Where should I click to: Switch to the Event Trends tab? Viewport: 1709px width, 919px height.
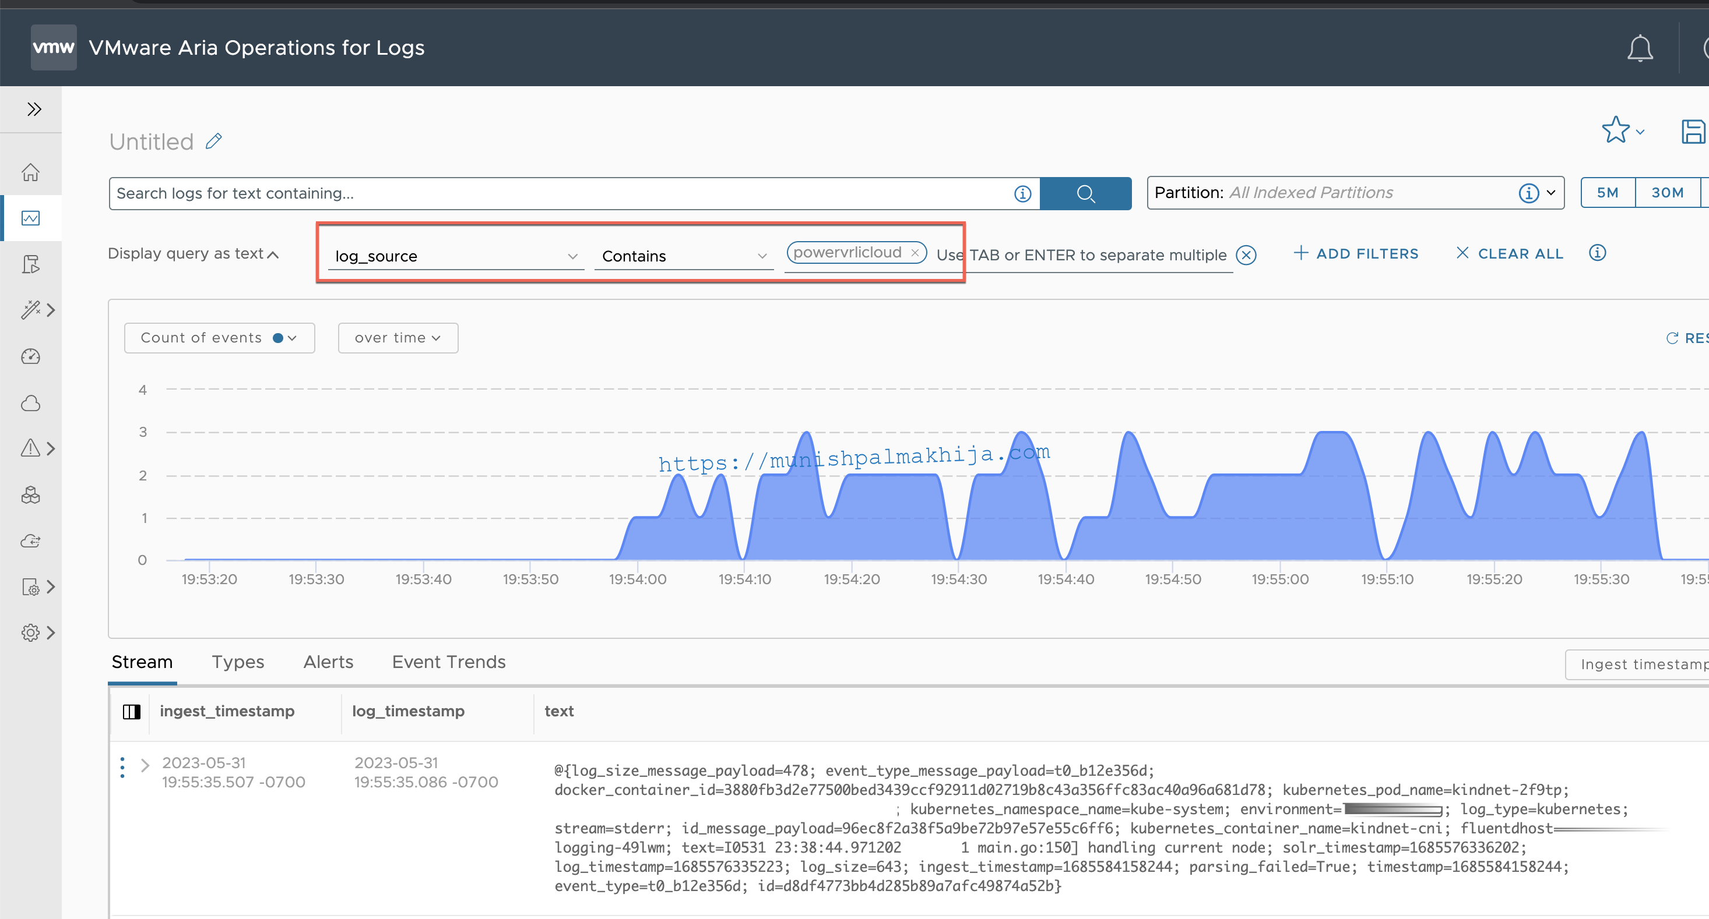click(449, 662)
